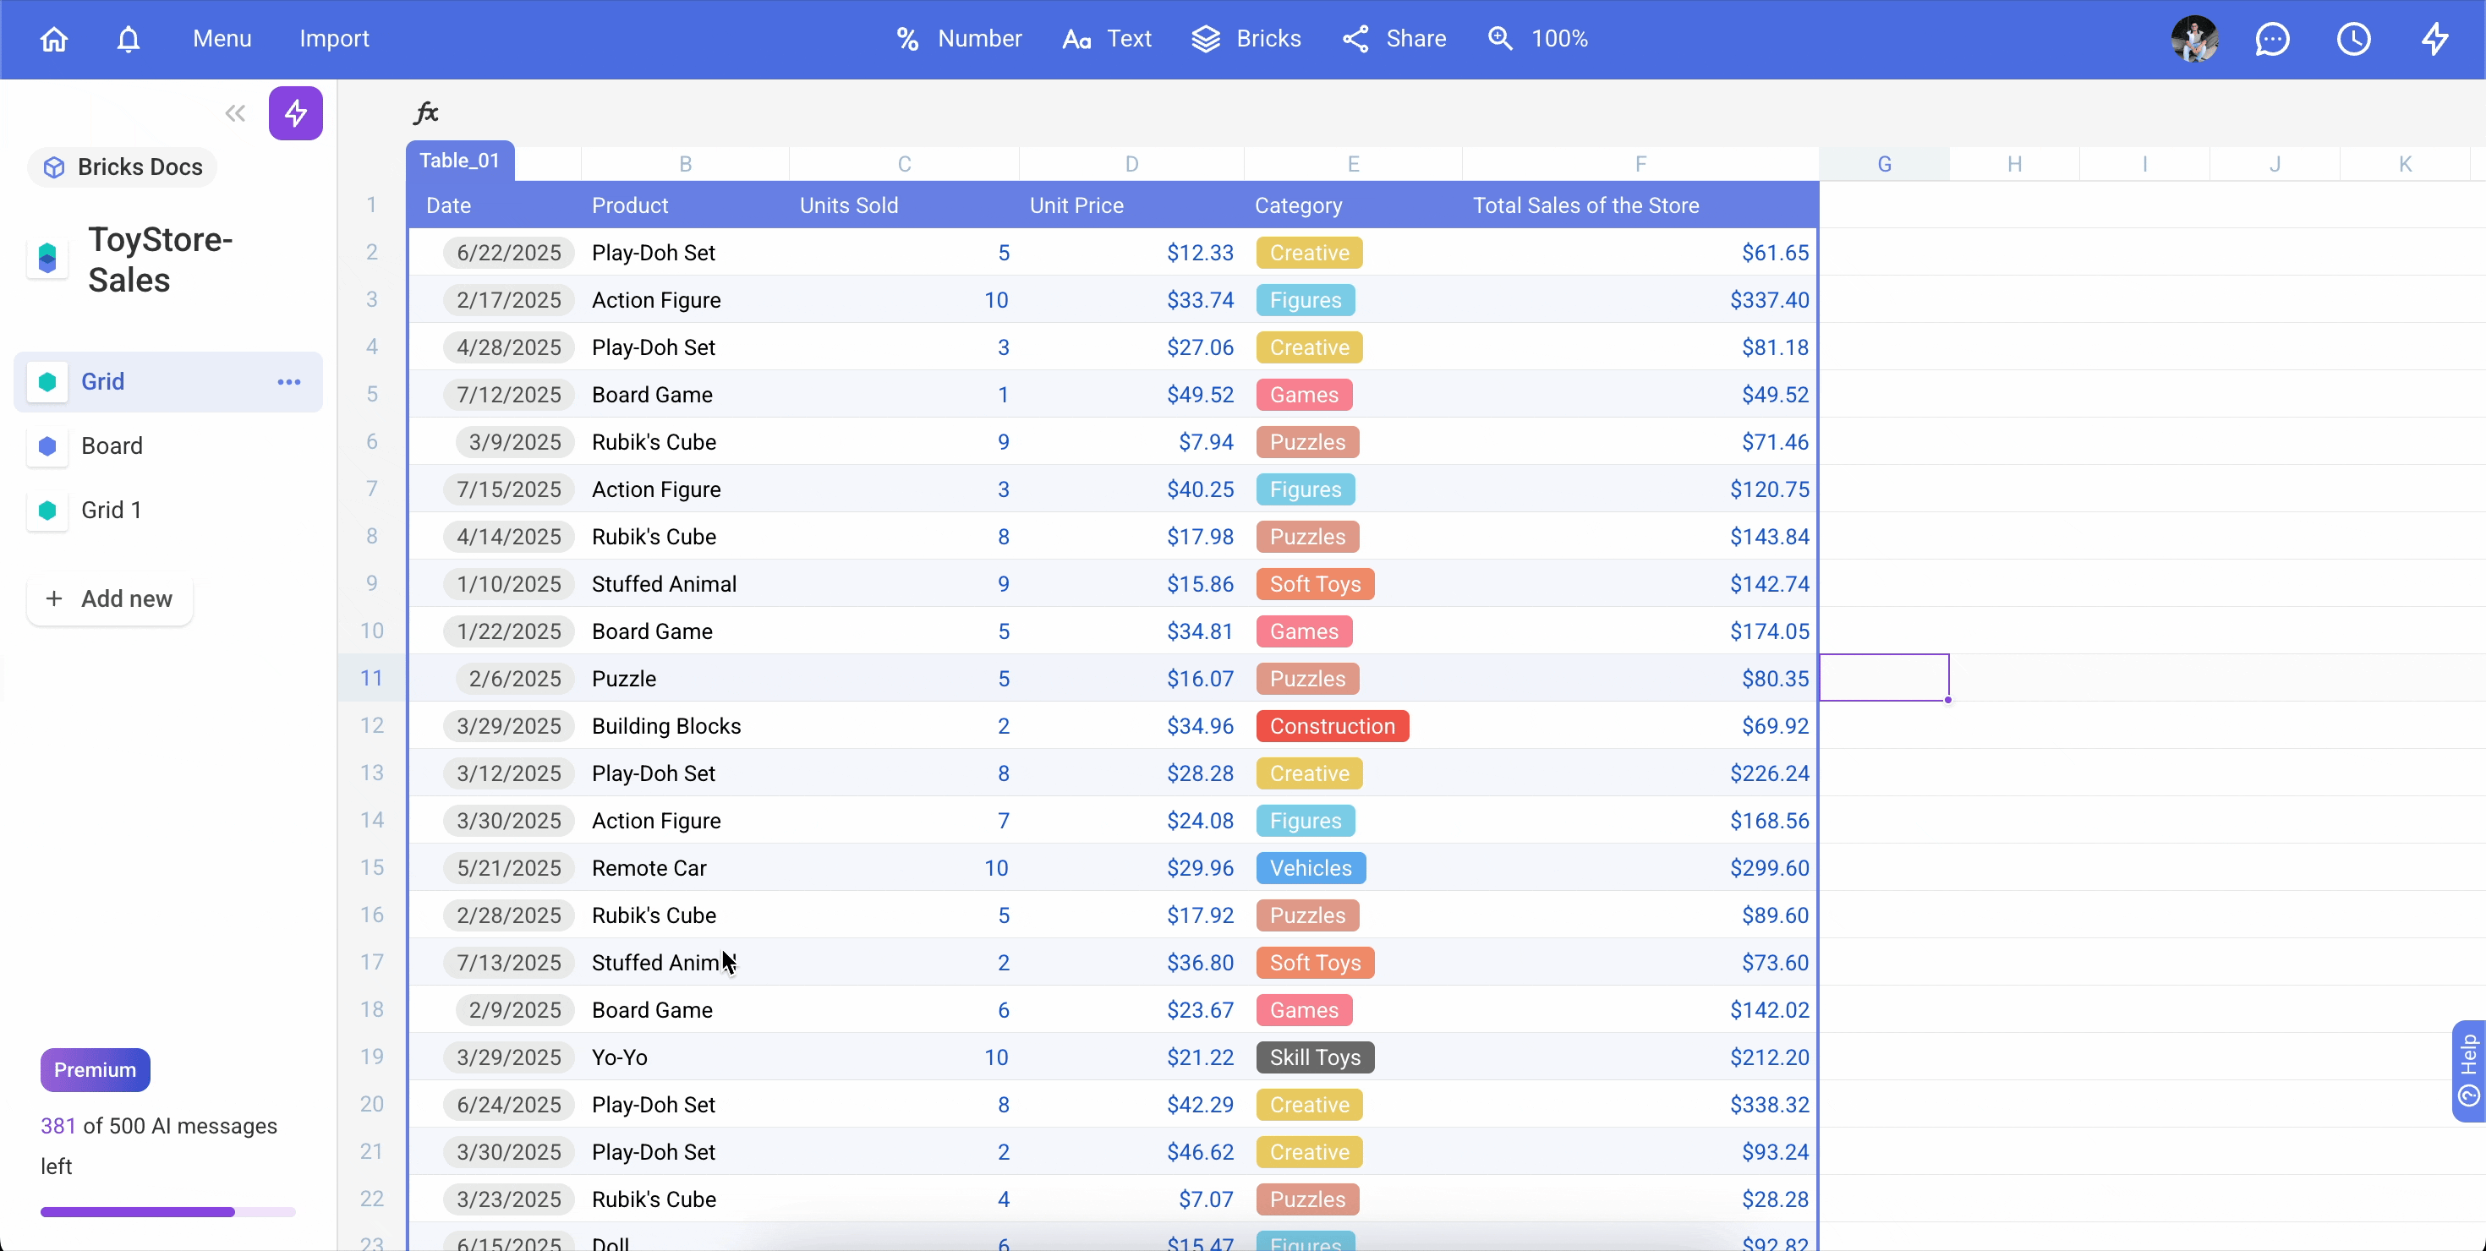The image size is (2486, 1251).
Task: Click the Add new button
Action: 109,598
